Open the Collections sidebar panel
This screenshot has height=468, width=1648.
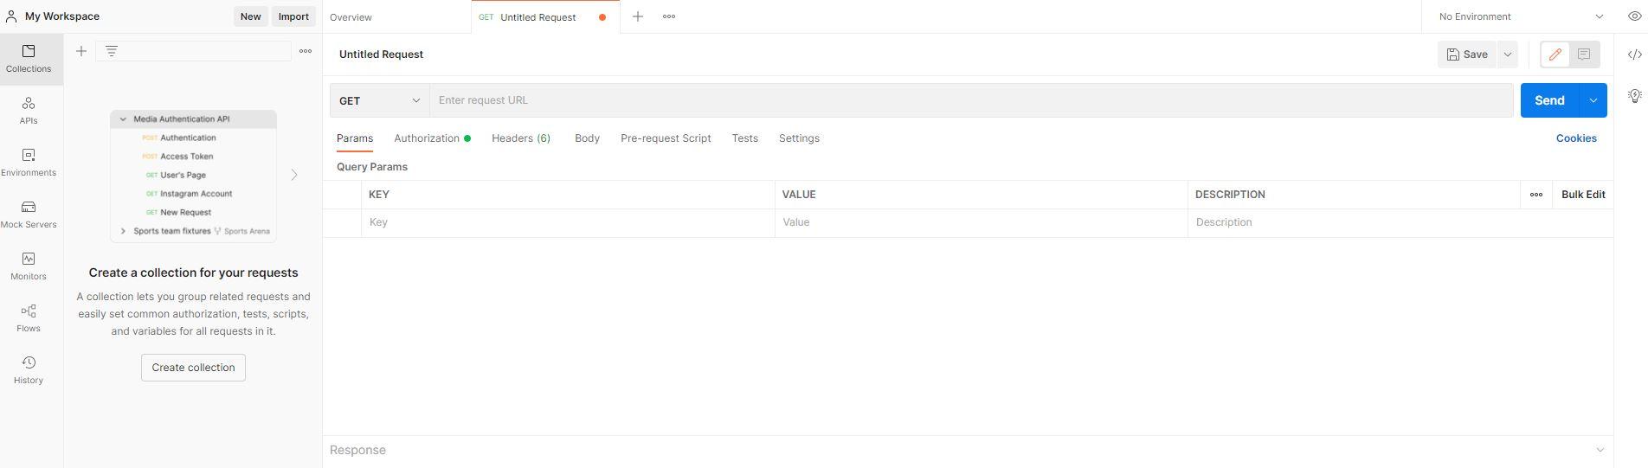(29, 59)
